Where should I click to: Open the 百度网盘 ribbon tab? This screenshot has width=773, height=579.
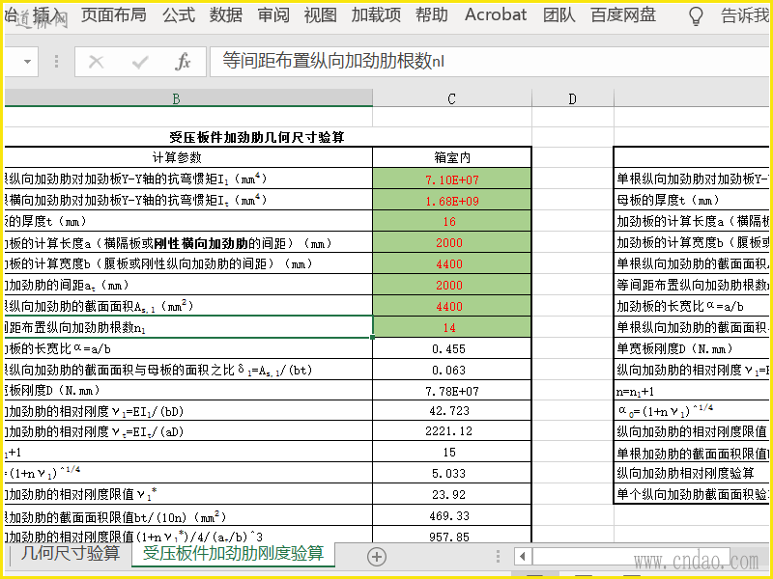click(623, 15)
